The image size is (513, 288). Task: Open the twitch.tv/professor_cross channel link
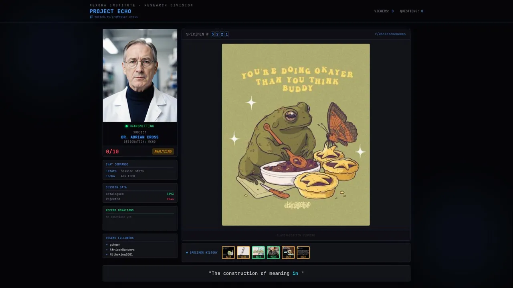pos(116,17)
